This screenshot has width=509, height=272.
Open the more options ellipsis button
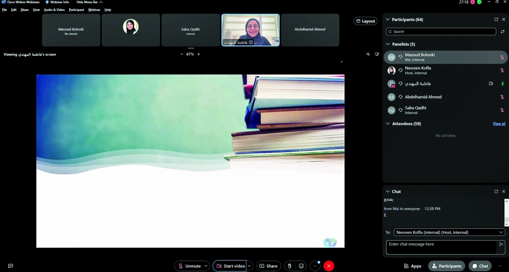(x=315, y=266)
